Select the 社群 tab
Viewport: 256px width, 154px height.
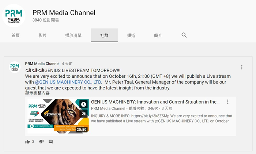[104, 35]
